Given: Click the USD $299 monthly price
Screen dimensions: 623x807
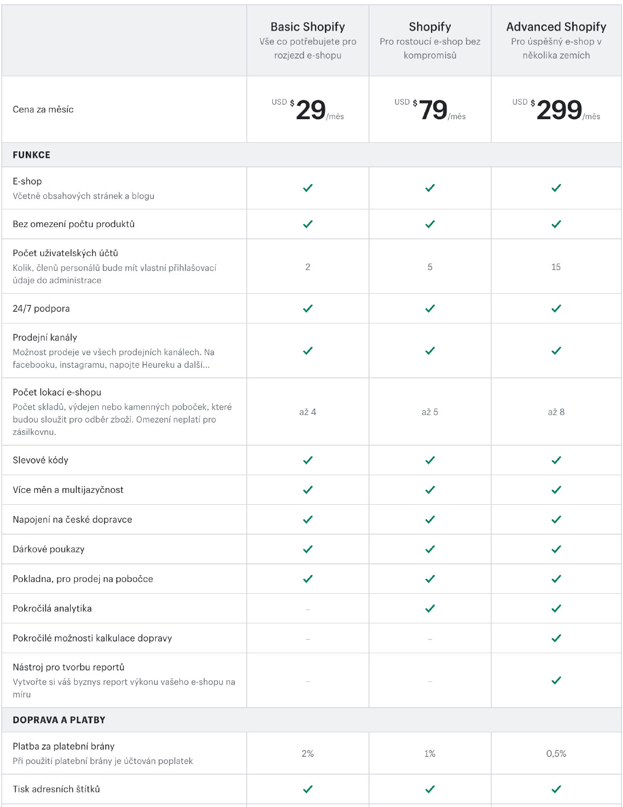Looking at the screenshot, I should pos(556,110).
